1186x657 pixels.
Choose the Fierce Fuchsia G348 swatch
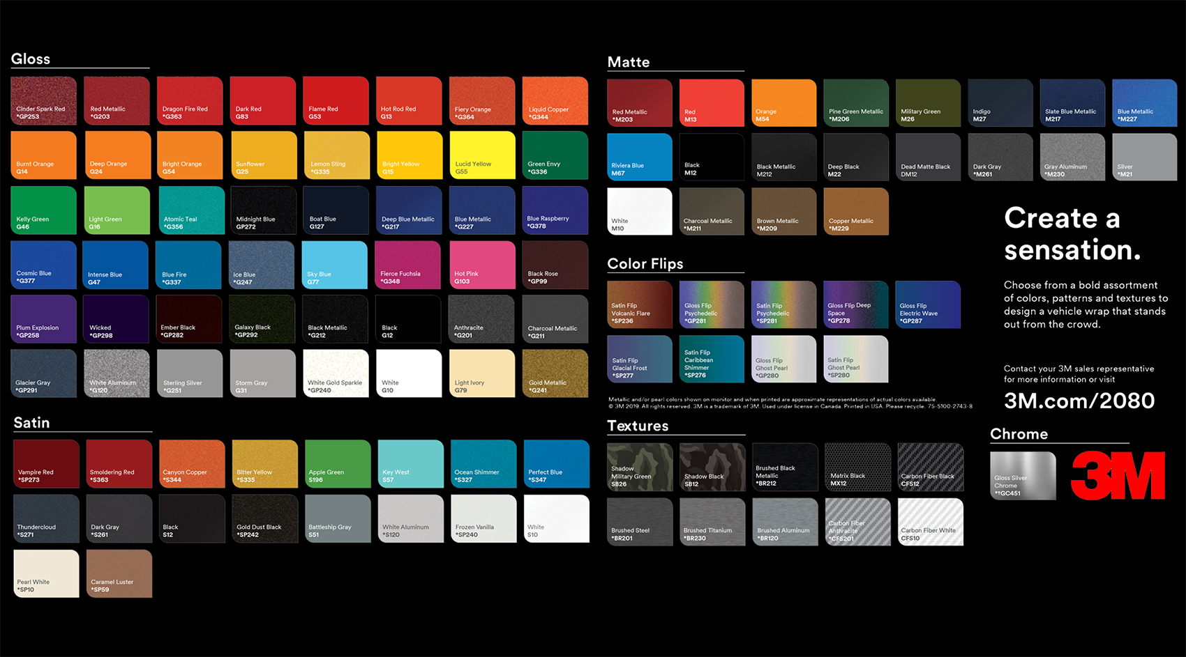(x=407, y=265)
